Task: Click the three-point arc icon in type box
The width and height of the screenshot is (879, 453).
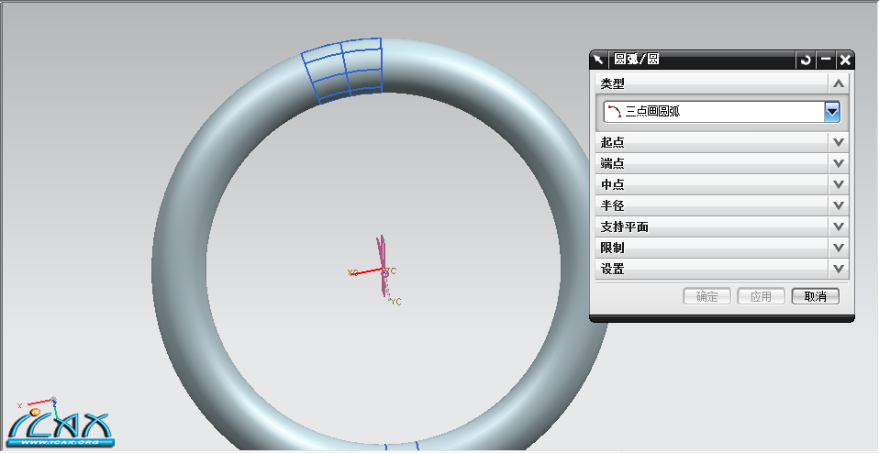Action: coord(613,112)
